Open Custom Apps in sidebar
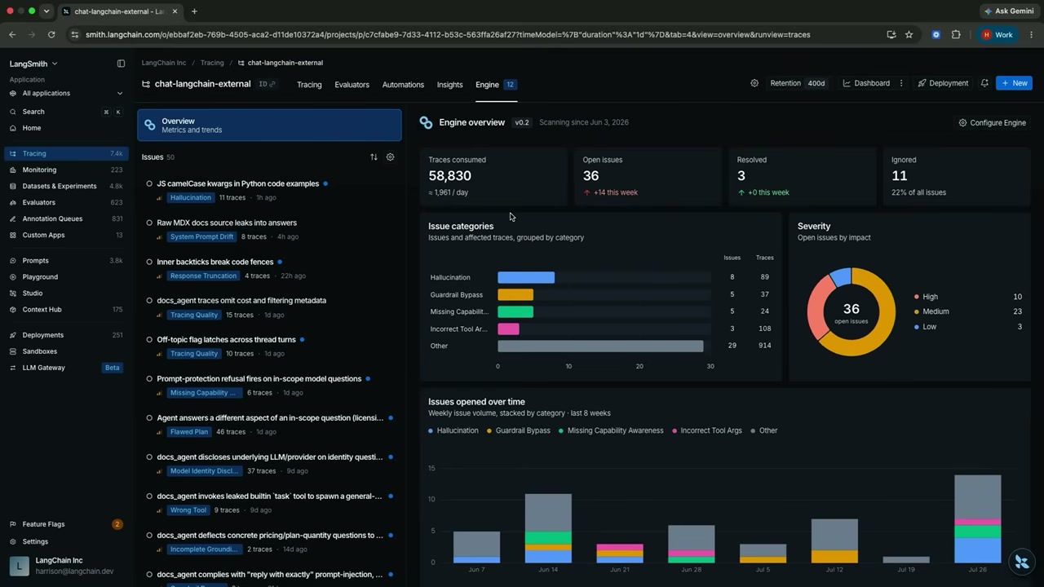This screenshot has height=587, width=1044. [x=66, y=235]
